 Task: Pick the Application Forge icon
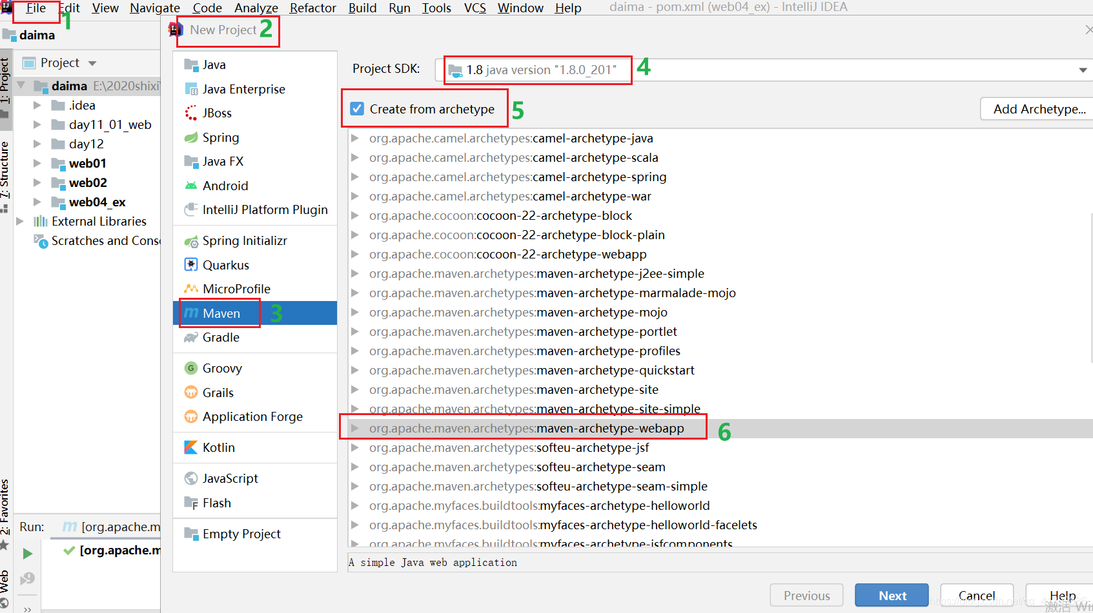click(x=191, y=416)
